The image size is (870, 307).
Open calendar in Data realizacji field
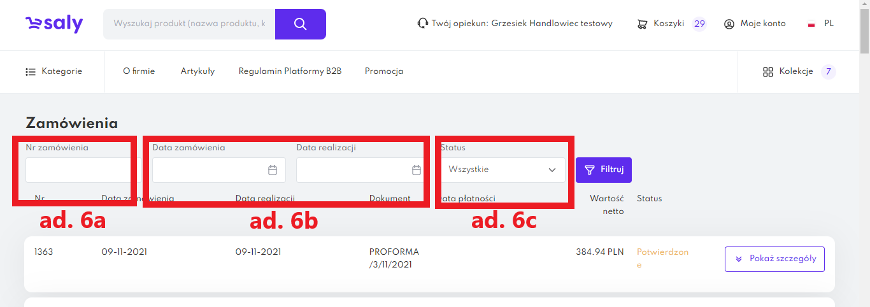click(417, 170)
